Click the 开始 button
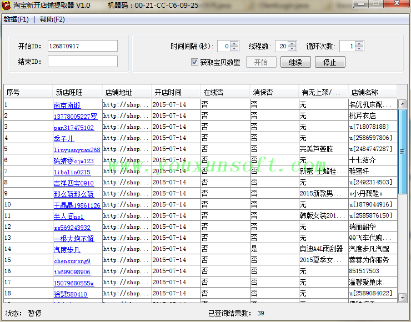 point(261,62)
